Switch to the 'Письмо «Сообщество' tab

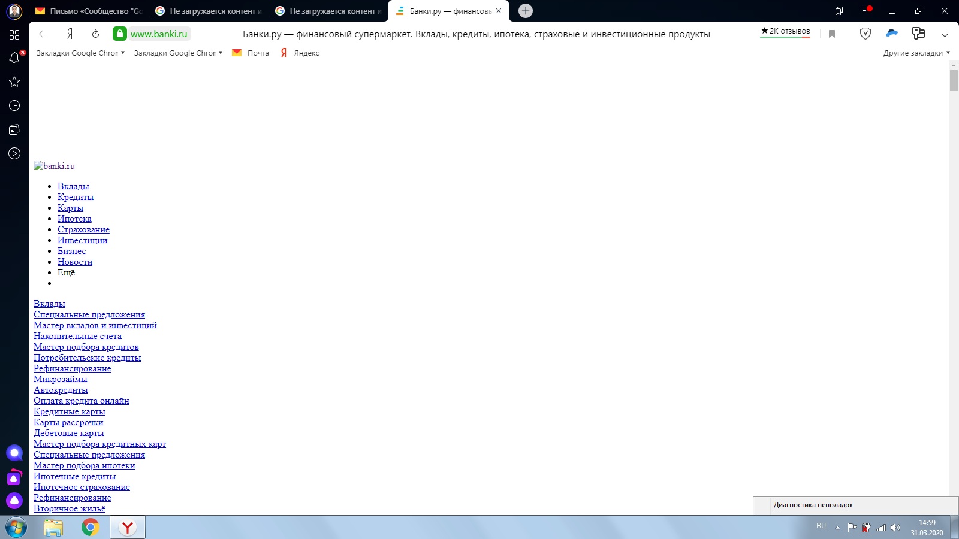[x=90, y=11]
